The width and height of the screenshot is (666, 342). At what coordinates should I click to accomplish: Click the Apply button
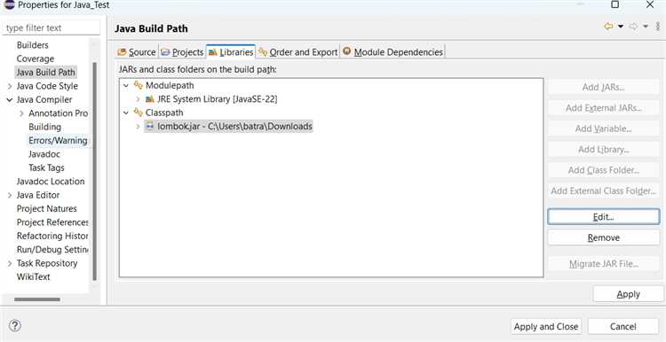(x=628, y=293)
